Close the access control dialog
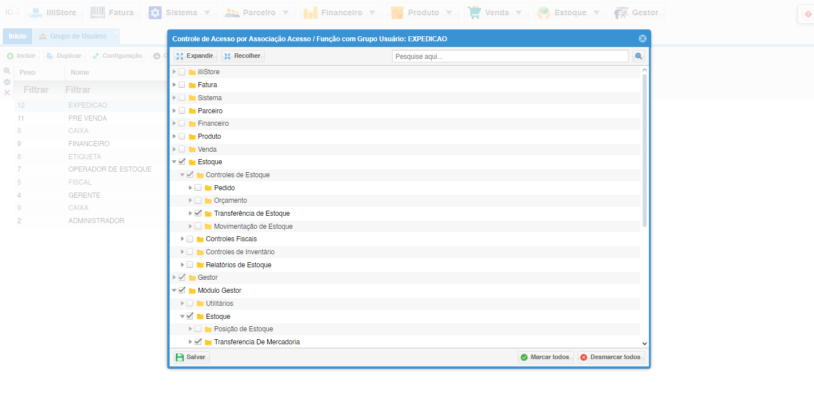 point(642,39)
